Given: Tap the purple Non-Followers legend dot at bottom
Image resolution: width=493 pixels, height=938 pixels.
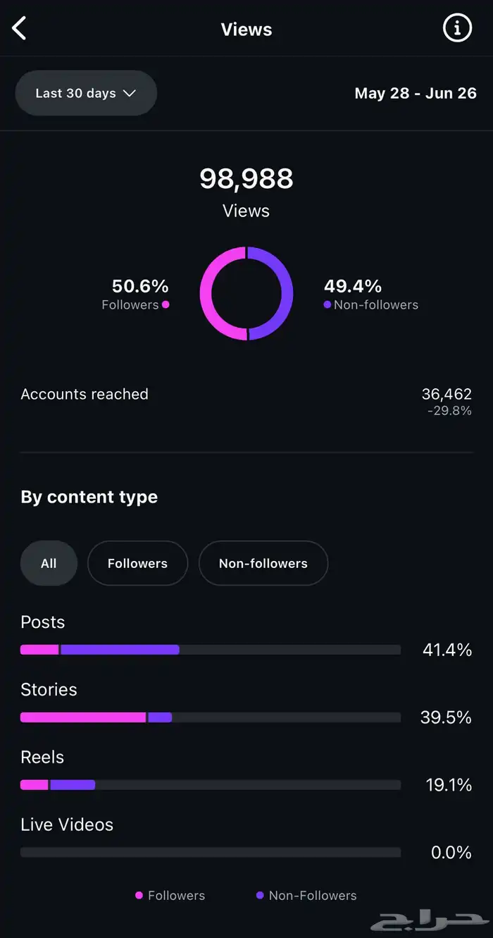Looking at the screenshot, I should coord(260,895).
